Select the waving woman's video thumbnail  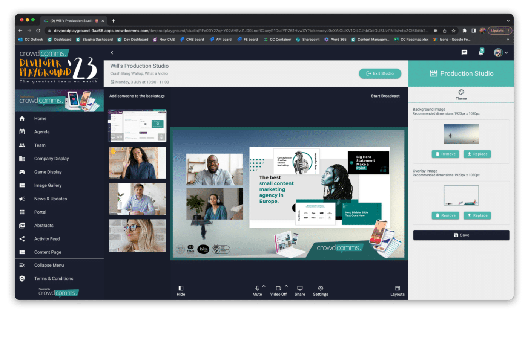coord(137,162)
